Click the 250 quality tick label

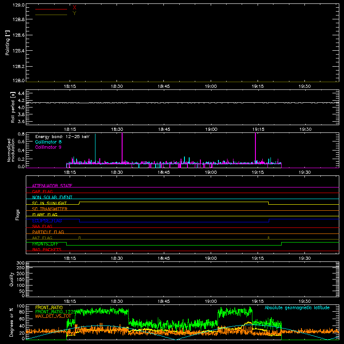(x=20, y=267)
